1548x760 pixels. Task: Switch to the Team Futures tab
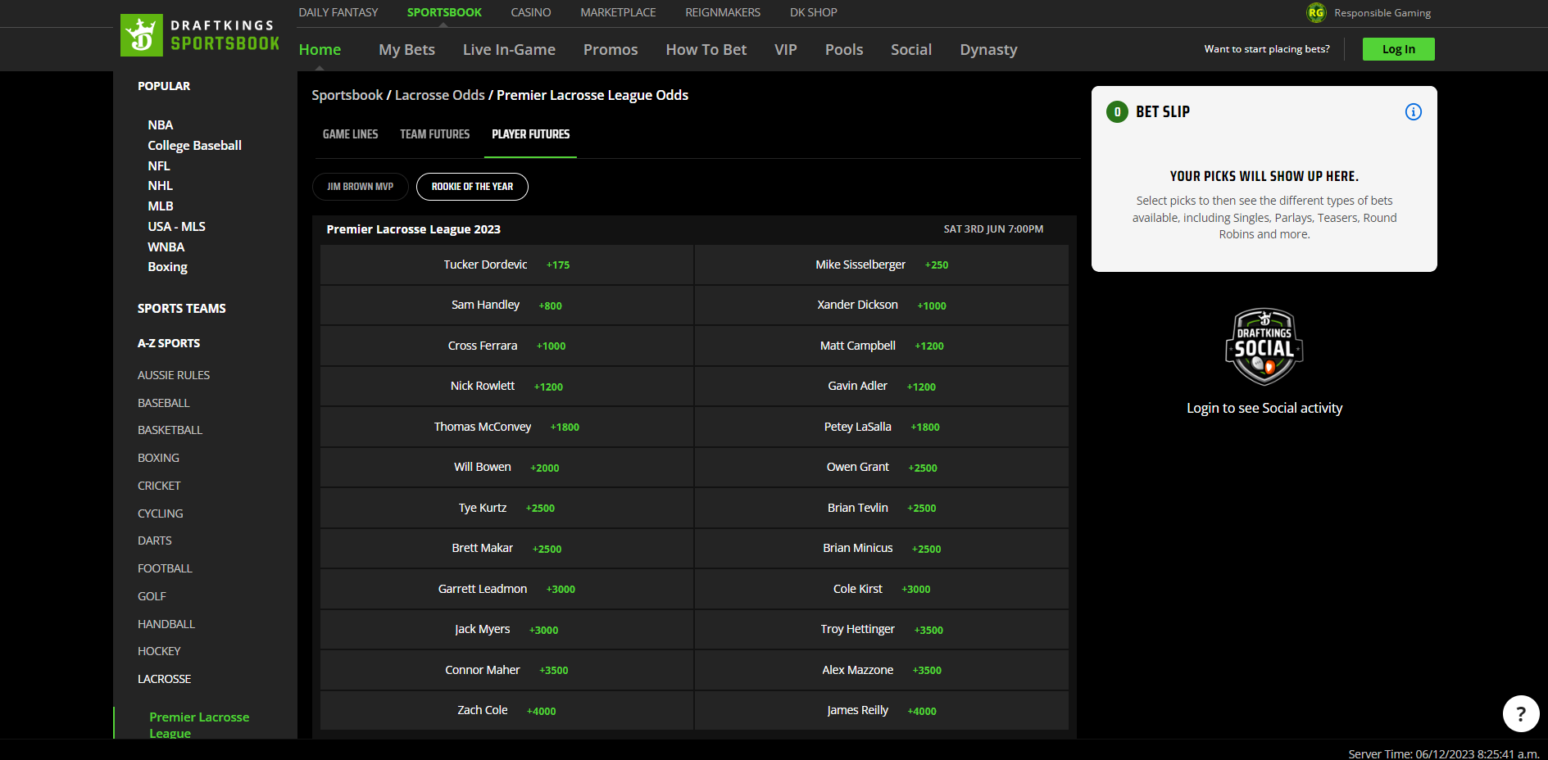pos(435,134)
